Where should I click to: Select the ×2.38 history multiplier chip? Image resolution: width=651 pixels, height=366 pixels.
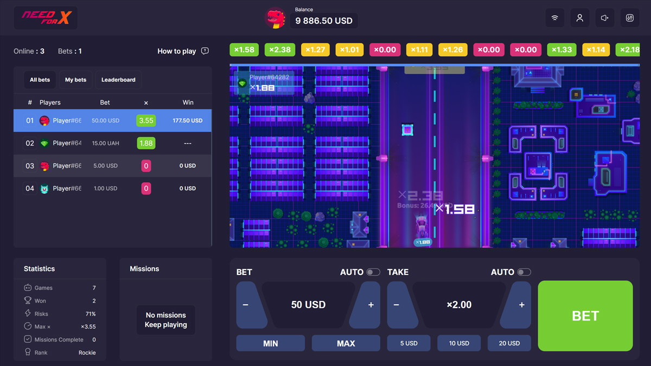pos(280,50)
